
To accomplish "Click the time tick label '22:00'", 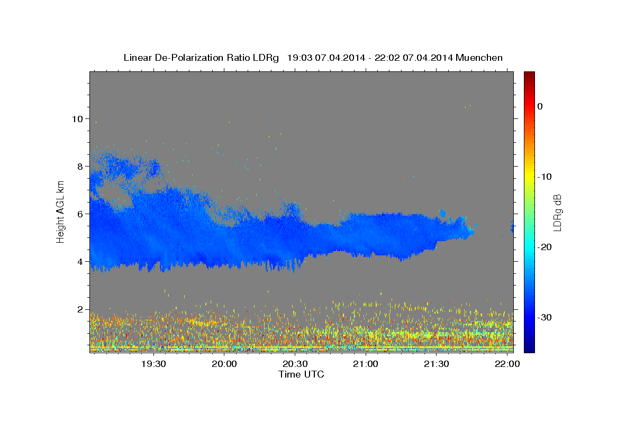I will [x=507, y=364].
